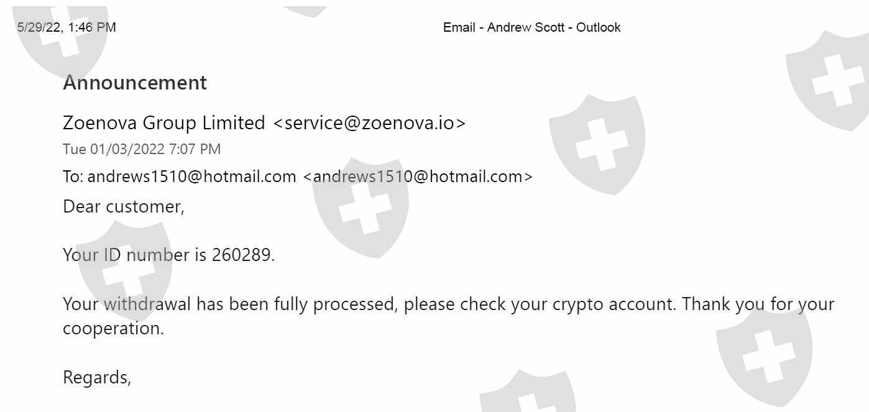Screen dimensions: 869x412
Task: Click the print timestamp 5/29/22, 1:46 PM
Action: (67, 27)
